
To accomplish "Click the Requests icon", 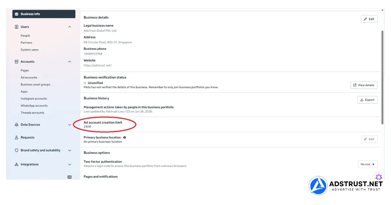I will [x=17, y=138].
